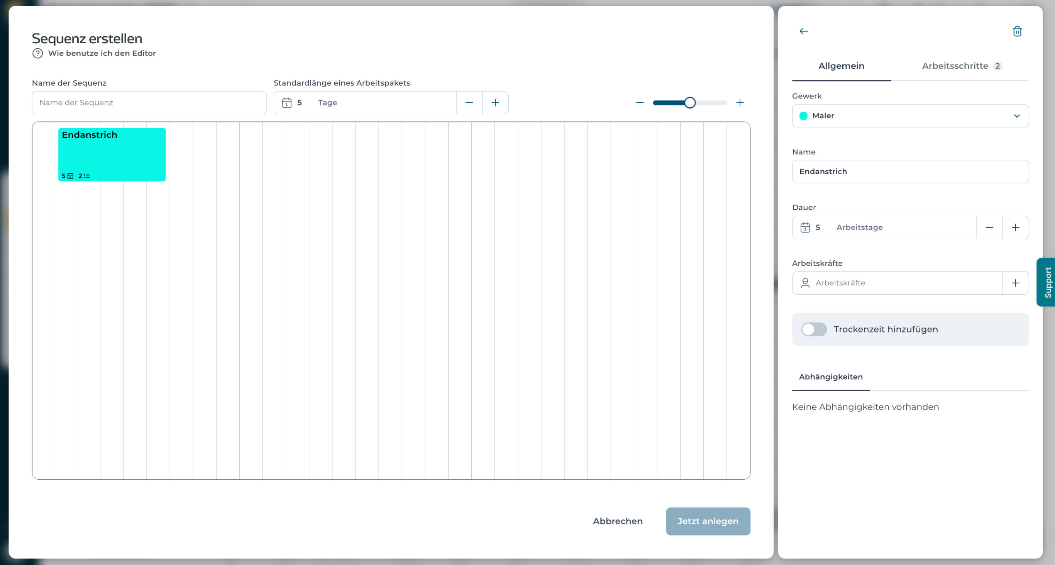The width and height of the screenshot is (1055, 565).
Task: Increase the standard work package length in Tage
Action: click(x=495, y=102)
